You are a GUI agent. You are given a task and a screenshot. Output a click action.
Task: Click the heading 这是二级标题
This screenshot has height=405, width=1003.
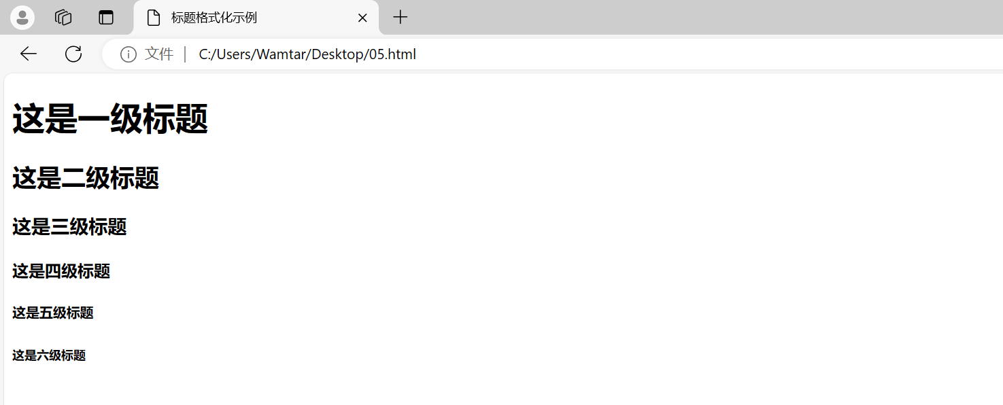(x=86, y=178)
